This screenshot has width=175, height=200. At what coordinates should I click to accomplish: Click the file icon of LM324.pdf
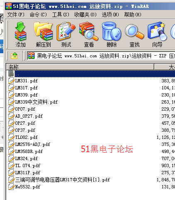11,158
